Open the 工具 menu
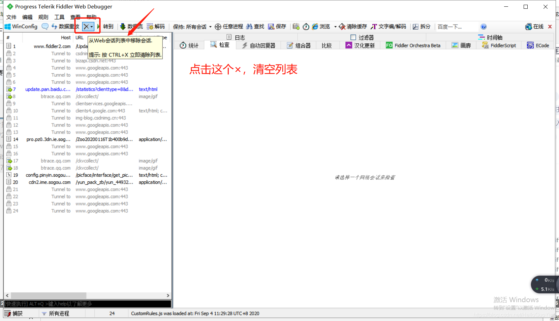 point(59,17)
